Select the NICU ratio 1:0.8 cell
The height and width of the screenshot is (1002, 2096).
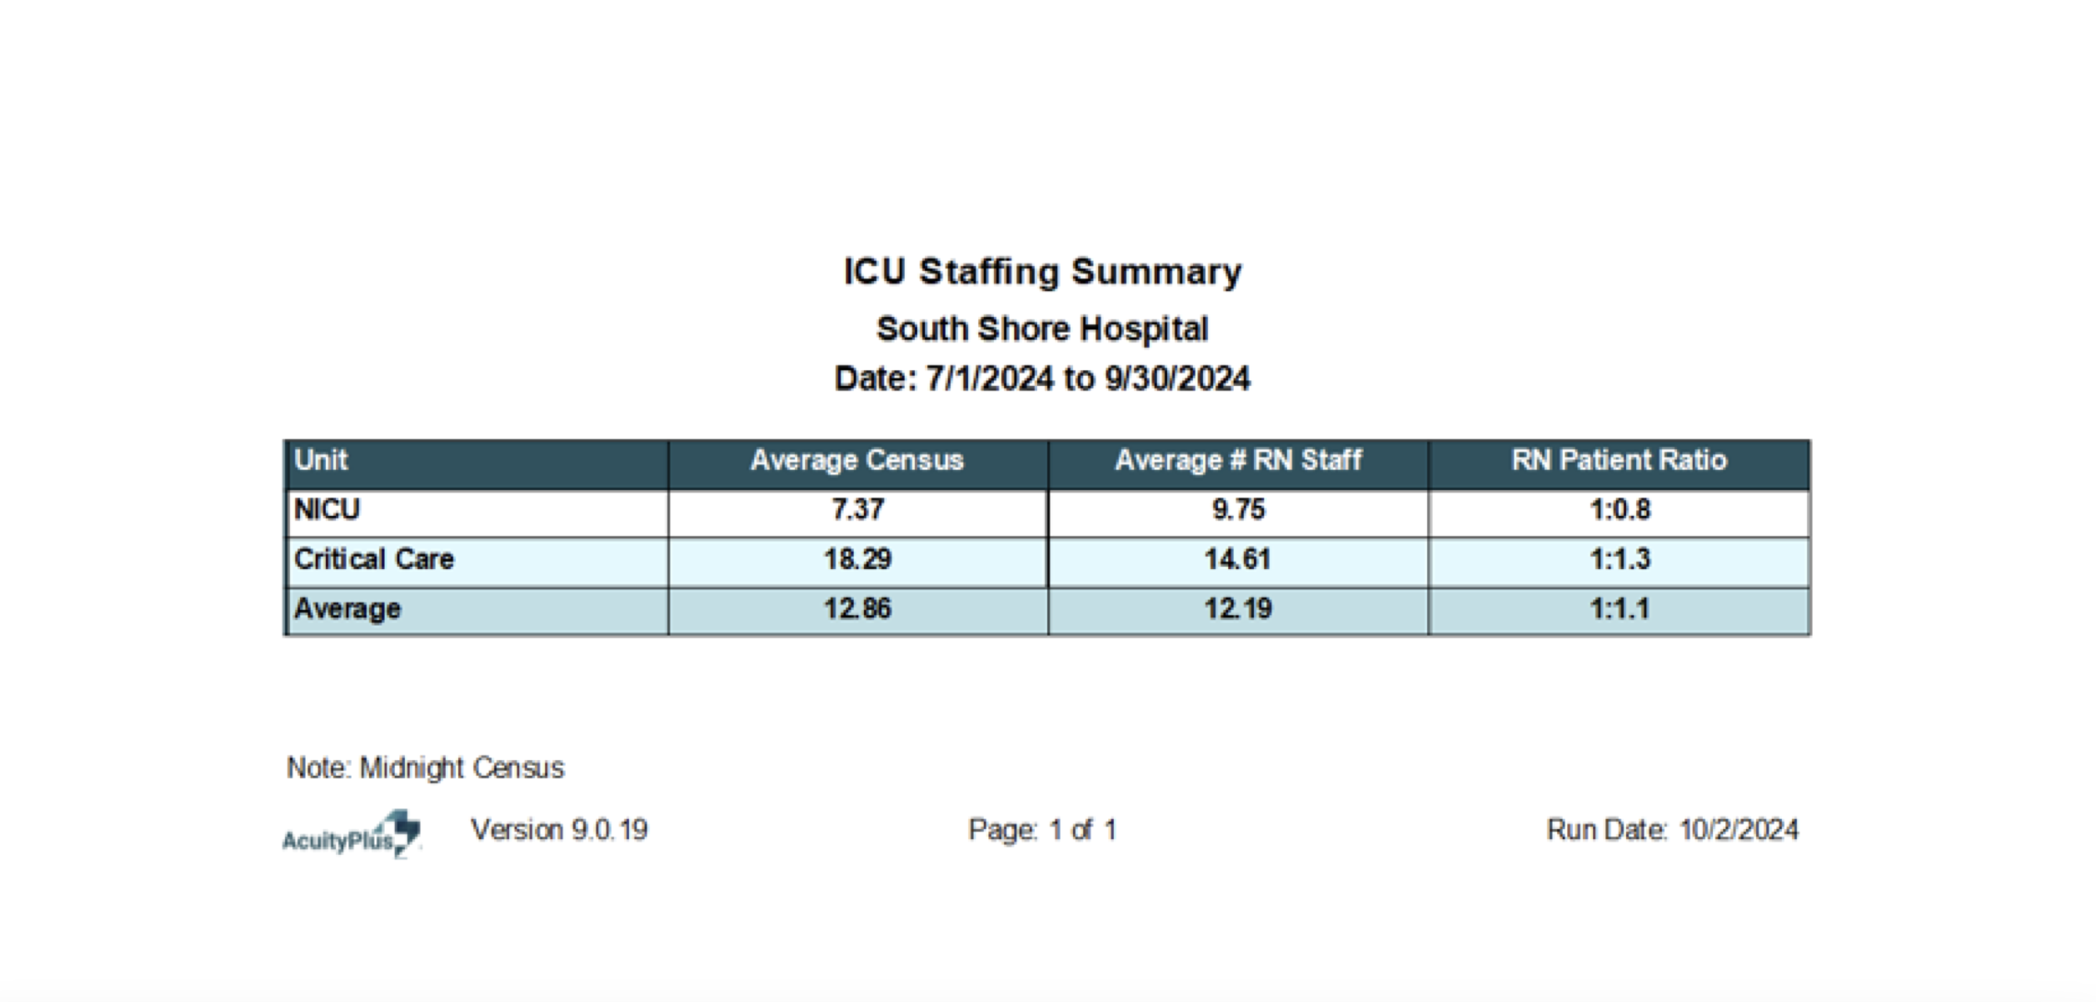1620,510
